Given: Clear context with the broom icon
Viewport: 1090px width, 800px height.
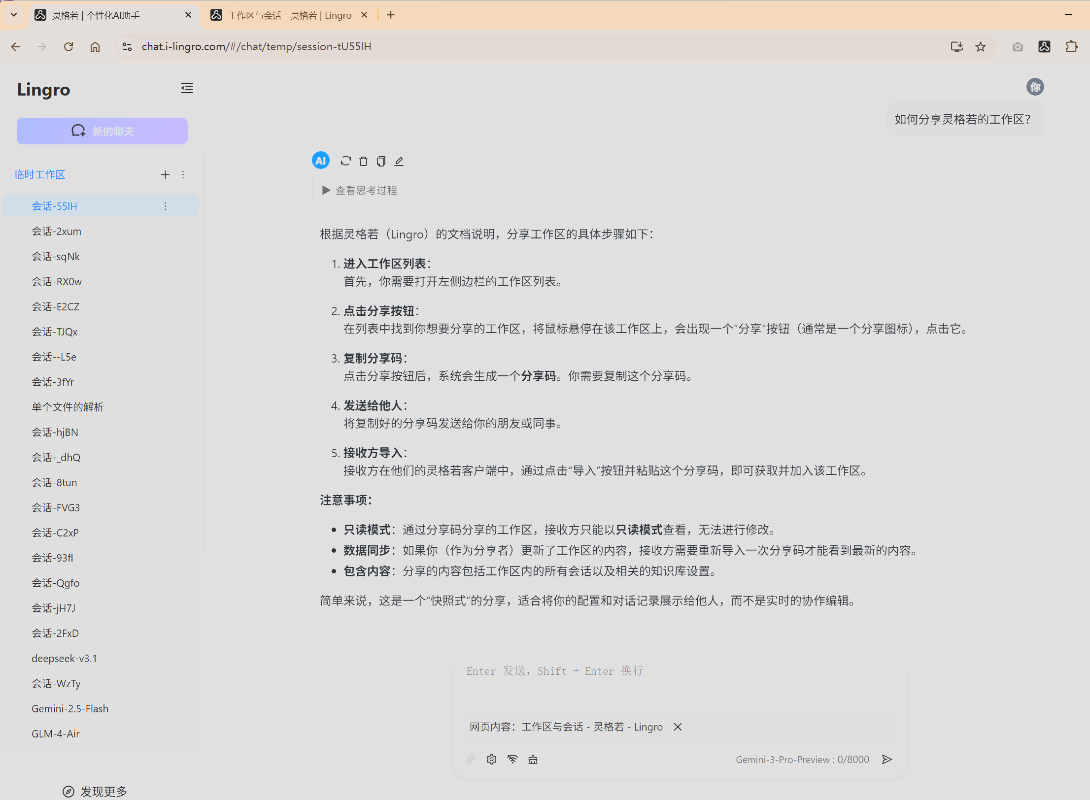Looking at the screenshot, I should pos(533,759).
